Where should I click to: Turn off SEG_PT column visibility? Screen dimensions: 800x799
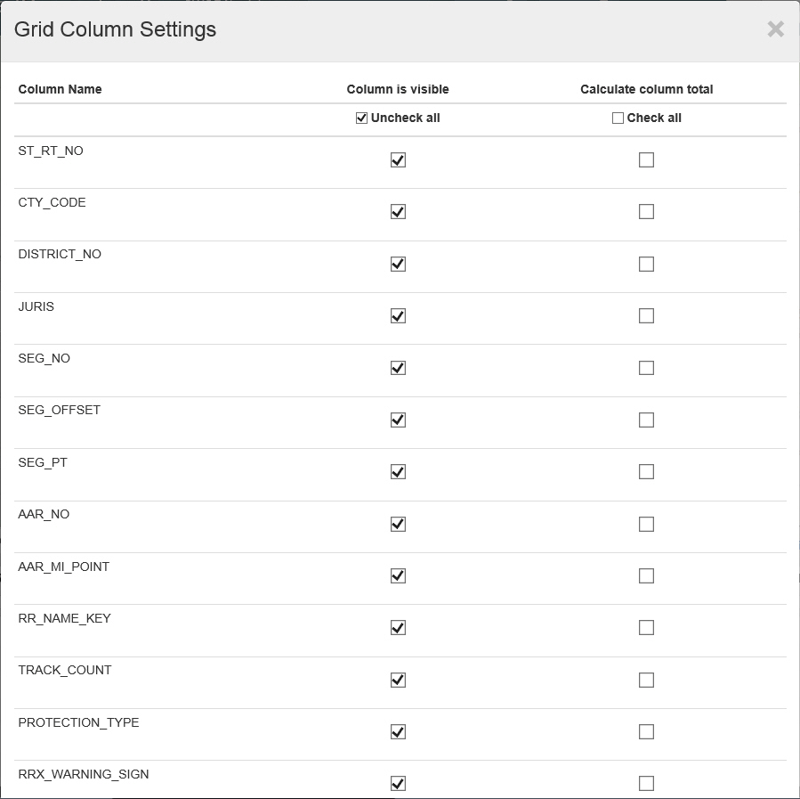click(x=398, y=472)
